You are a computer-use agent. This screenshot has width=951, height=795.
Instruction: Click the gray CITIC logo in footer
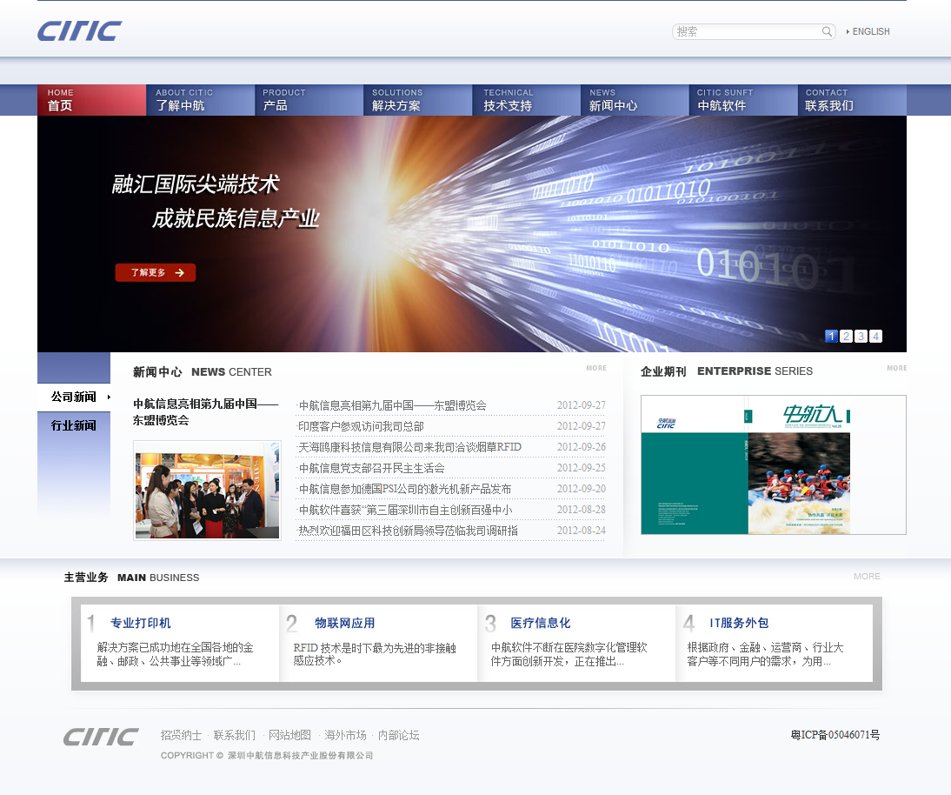click(x=102, y=736)
